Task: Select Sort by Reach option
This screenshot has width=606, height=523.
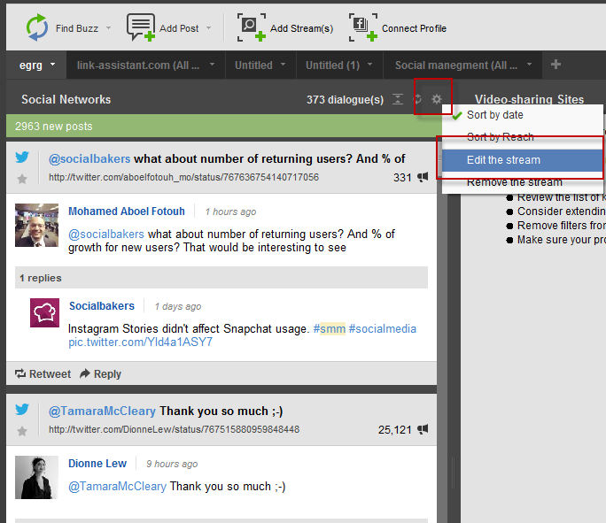Action: [x=523, y=137]
